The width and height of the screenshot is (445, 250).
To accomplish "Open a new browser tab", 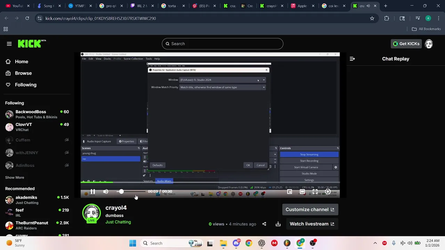I will [x=386, y=6].
